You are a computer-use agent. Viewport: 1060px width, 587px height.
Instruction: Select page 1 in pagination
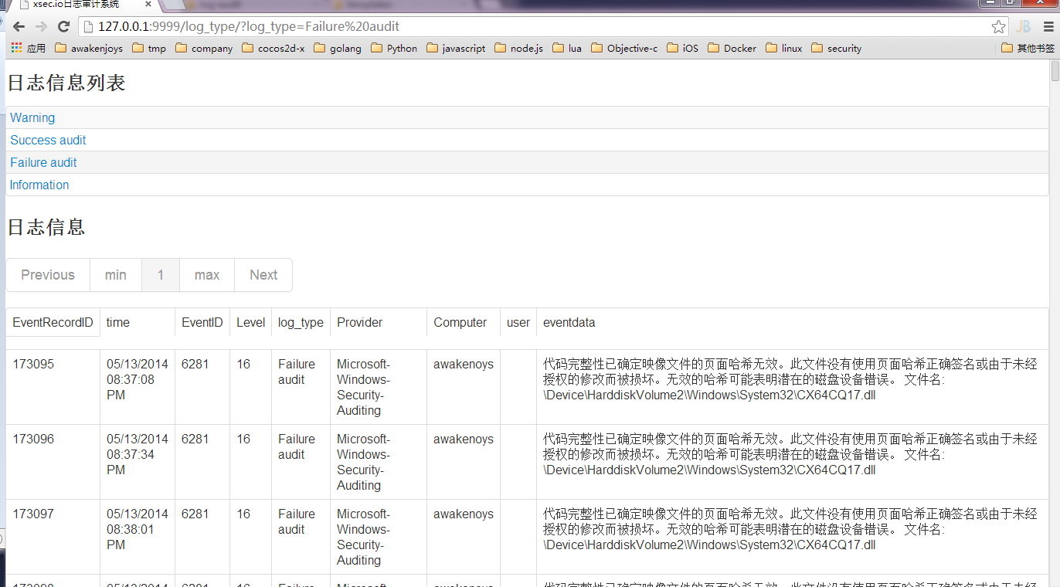[161, 275]
